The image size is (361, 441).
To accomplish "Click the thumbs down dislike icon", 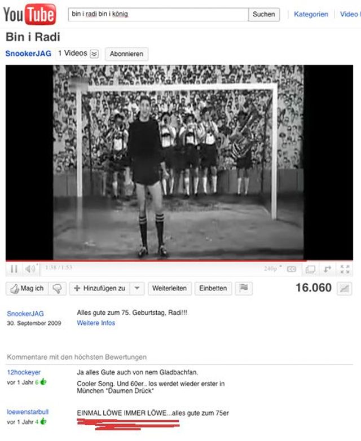I will pyautogui.click(x=57, y=289).
